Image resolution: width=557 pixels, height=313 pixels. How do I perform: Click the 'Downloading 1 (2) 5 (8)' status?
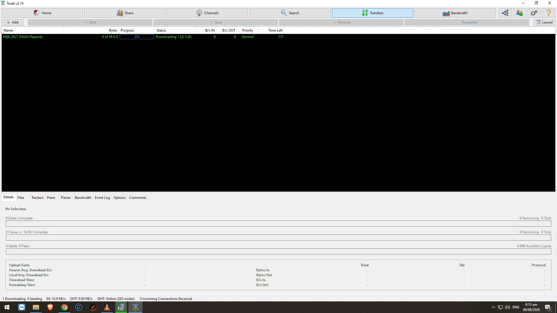tap(173, 37)
